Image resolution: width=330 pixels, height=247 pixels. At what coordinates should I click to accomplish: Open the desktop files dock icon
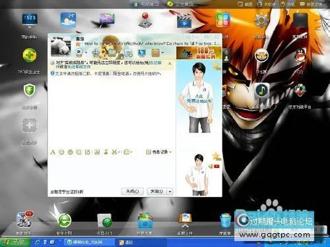pos(185,219)
